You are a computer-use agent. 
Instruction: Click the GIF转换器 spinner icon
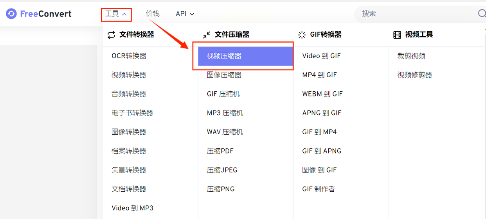(x=302, y=35)
